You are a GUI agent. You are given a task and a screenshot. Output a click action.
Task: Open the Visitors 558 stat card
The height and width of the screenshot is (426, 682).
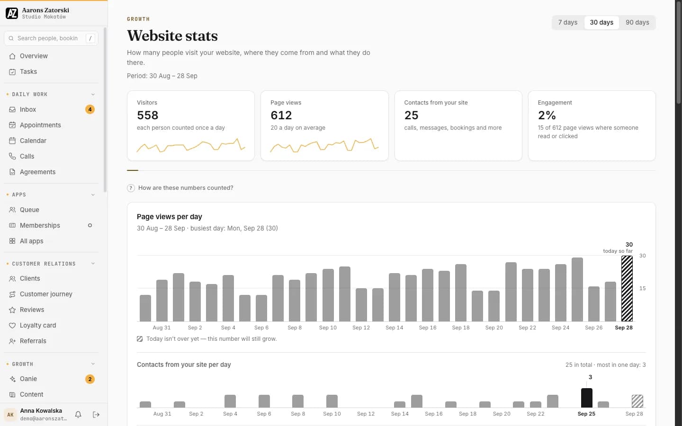[x=191, y=125]
